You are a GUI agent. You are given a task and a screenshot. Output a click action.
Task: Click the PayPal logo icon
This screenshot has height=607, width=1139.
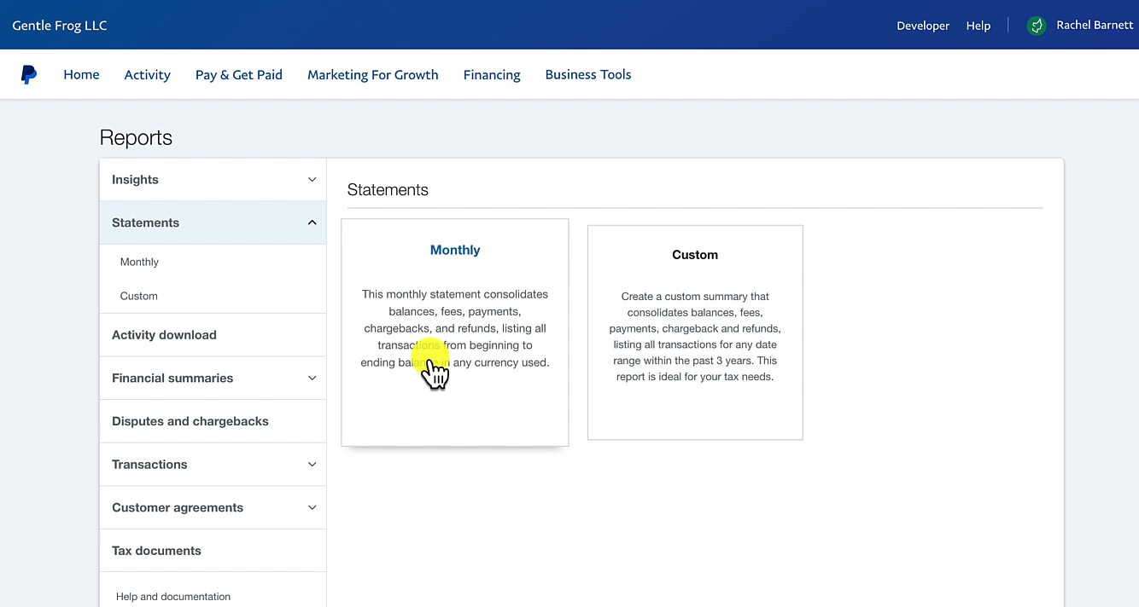pos(29,75)
